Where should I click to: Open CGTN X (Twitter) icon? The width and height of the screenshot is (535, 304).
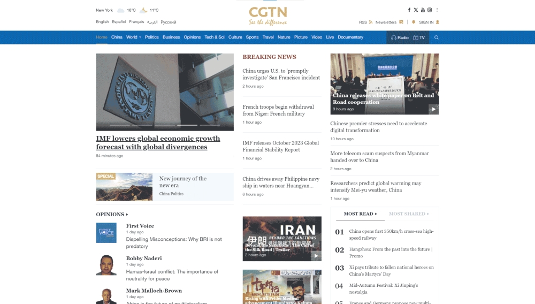(416, 10)
